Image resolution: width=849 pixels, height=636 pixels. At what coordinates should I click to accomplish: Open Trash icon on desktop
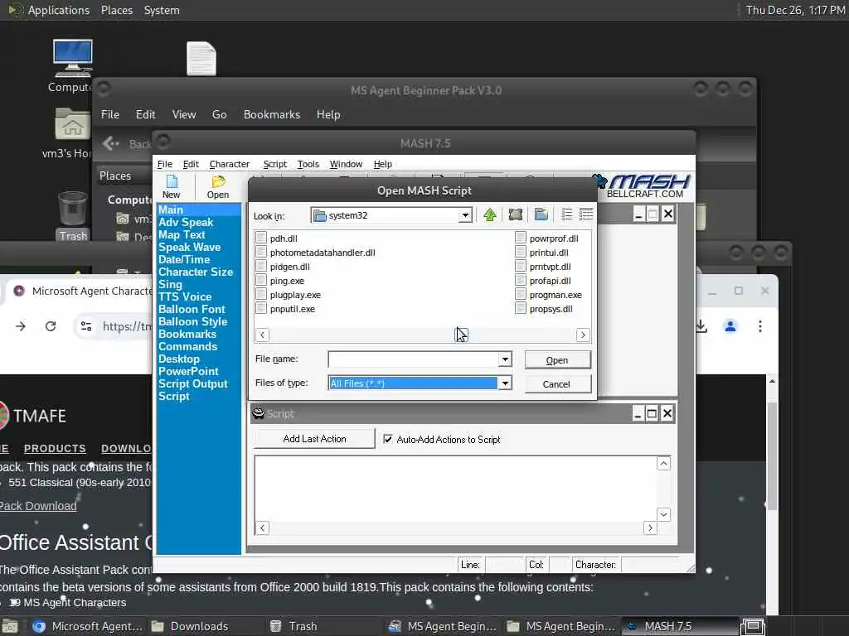point(73,215)
